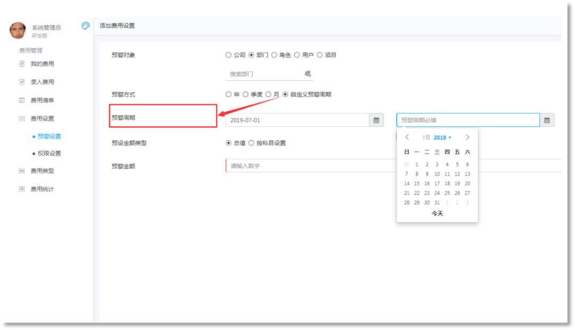Pick July 15 in the calendar
This screenshot has width=575, height=330.
tap(417, 183)
